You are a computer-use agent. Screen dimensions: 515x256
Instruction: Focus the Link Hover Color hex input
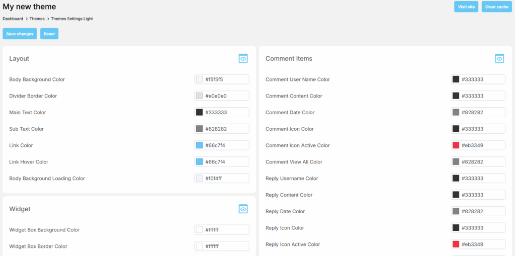pyautogui.click(x=226, y=162)
